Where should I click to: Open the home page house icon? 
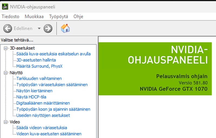tap(65, 28)
